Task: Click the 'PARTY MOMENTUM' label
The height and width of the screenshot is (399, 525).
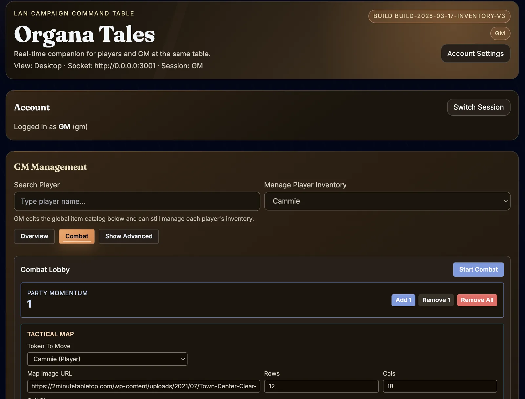Action: click(57, 293)
